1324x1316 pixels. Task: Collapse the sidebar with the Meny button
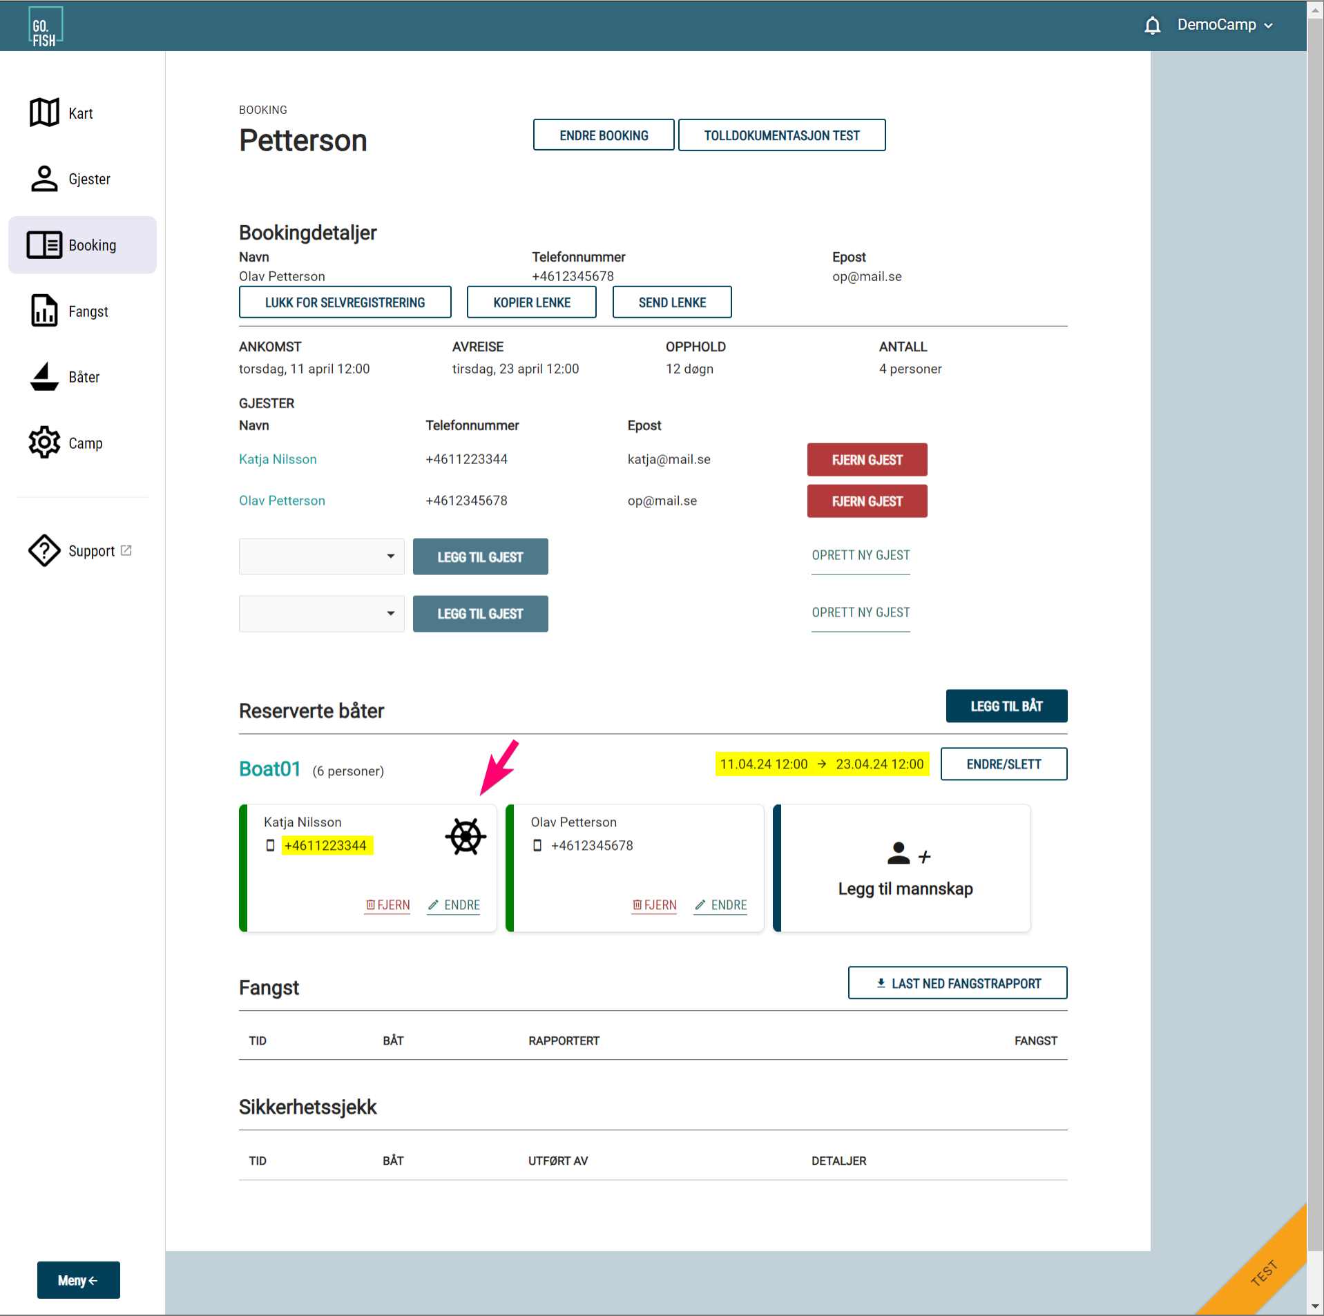pyautogui.click(x=78, y=1280)
